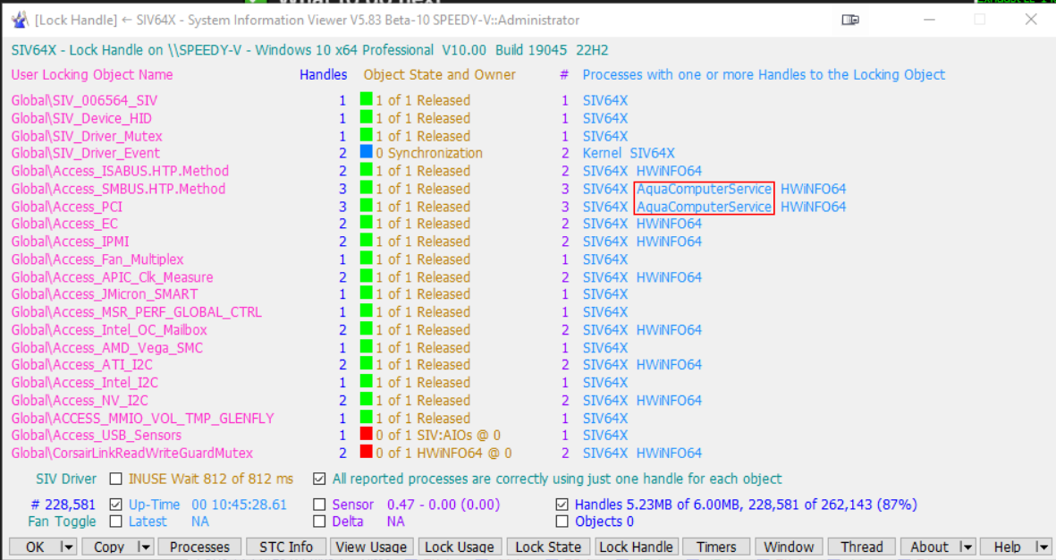
Task: Click green state square for Access_NV_I2C
Action: pos(366,399)
